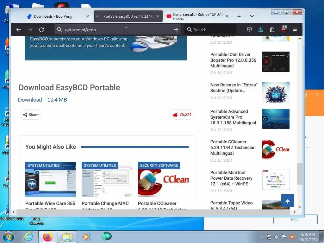This screenshot has width=324, height=243.
Task: Click Portable Wise Care 365 title
Action: [50, 203]
